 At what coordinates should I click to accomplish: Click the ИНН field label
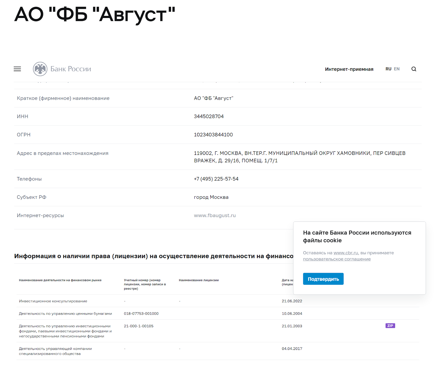coord(22,116)
